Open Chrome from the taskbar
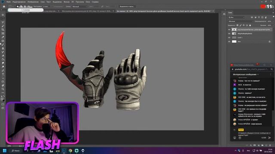Image resolution: width=275 pixels, height=154 pixels. [x=70, y=151]
